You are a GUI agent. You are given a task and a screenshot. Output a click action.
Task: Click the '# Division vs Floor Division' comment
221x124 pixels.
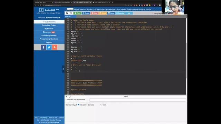tap(86, 65)
